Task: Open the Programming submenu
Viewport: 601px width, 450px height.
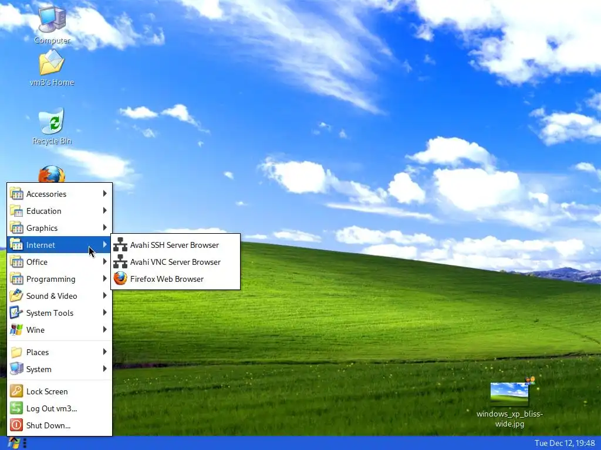Action: [59, 279]
